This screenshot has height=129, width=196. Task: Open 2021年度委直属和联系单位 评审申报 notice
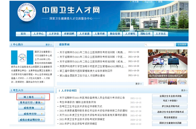coord(93,111)
